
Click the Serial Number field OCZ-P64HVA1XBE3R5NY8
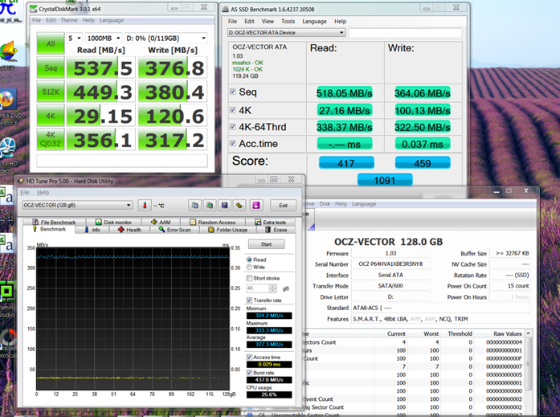pos(390,264)
